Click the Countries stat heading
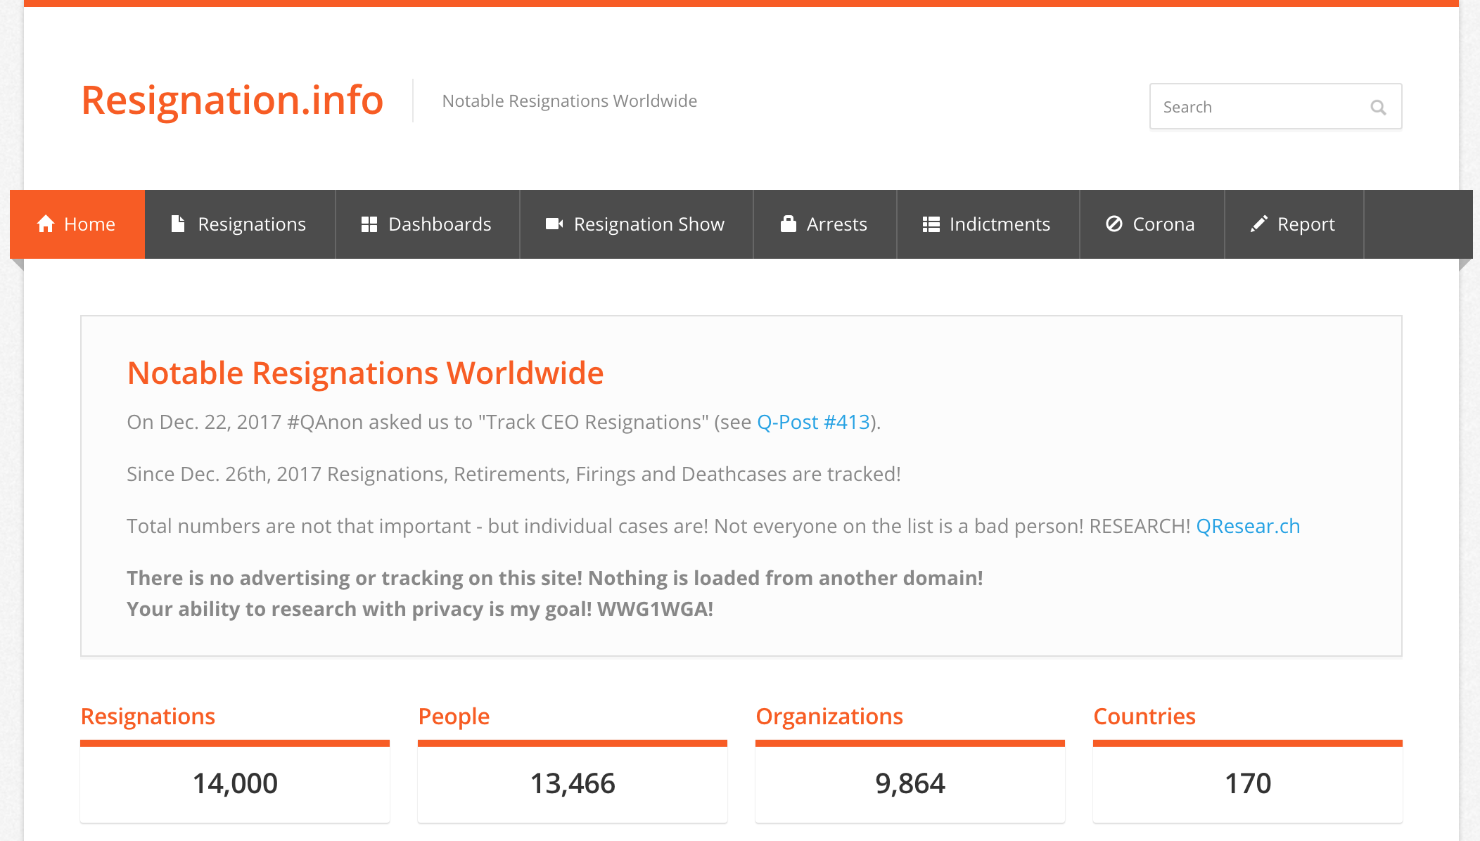This screenshot has height=841, width=1480. click(x=1144, y=716)
